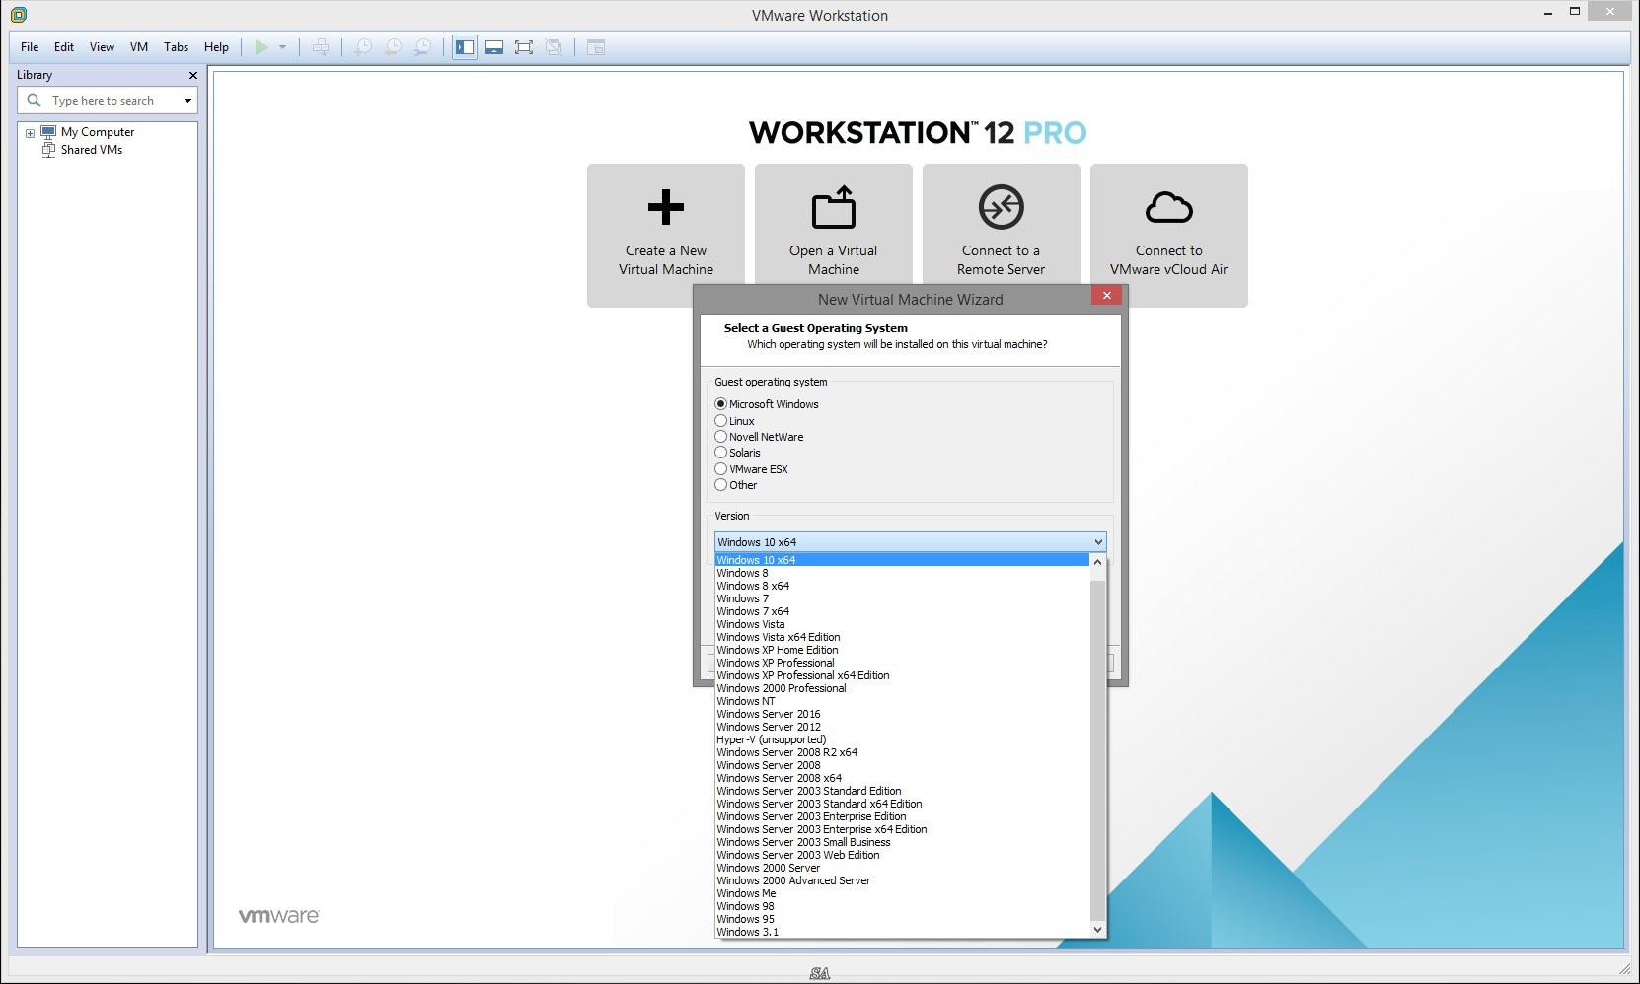Open the VM menu

click(139, 47)
